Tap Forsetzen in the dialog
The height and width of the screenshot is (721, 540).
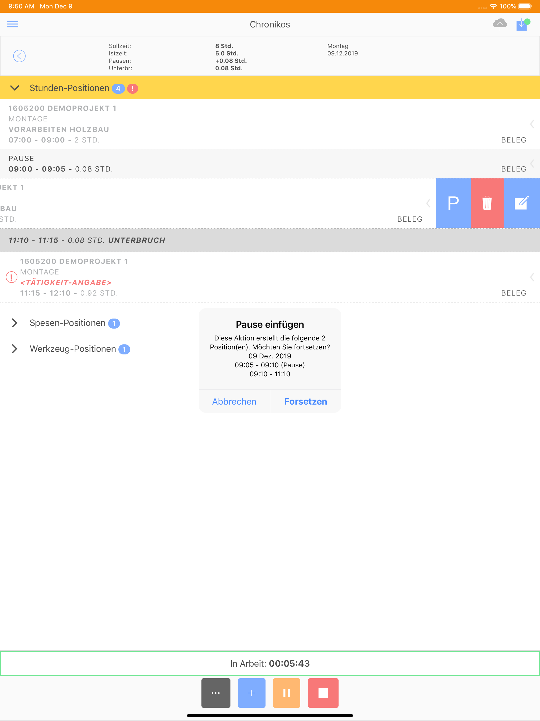point(306,401)
